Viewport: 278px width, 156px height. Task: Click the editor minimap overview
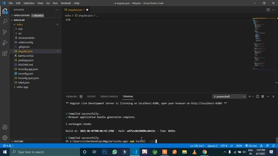click(264, 43)
